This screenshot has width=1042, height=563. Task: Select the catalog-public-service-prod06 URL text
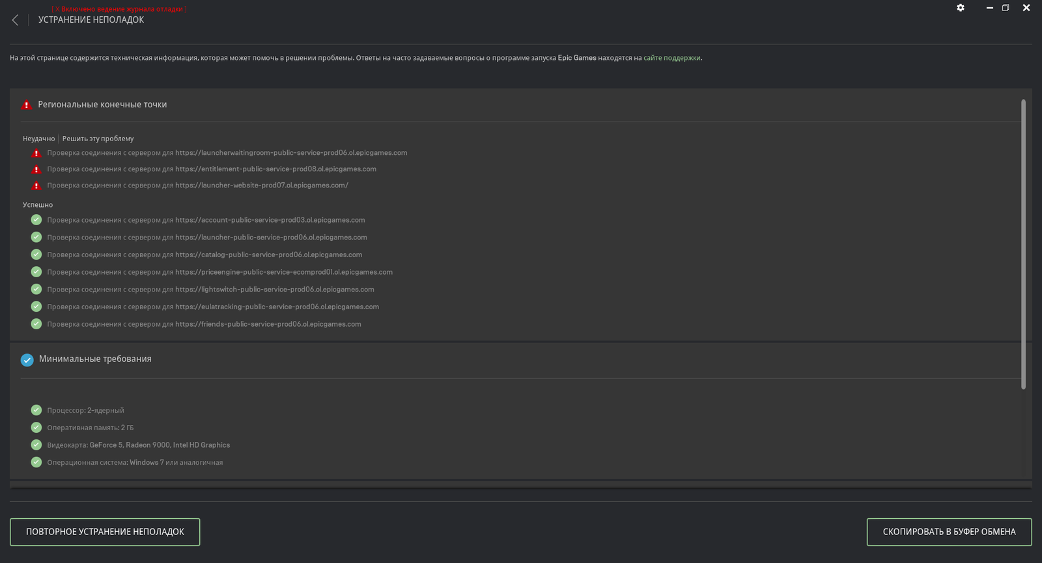(269, 254)
